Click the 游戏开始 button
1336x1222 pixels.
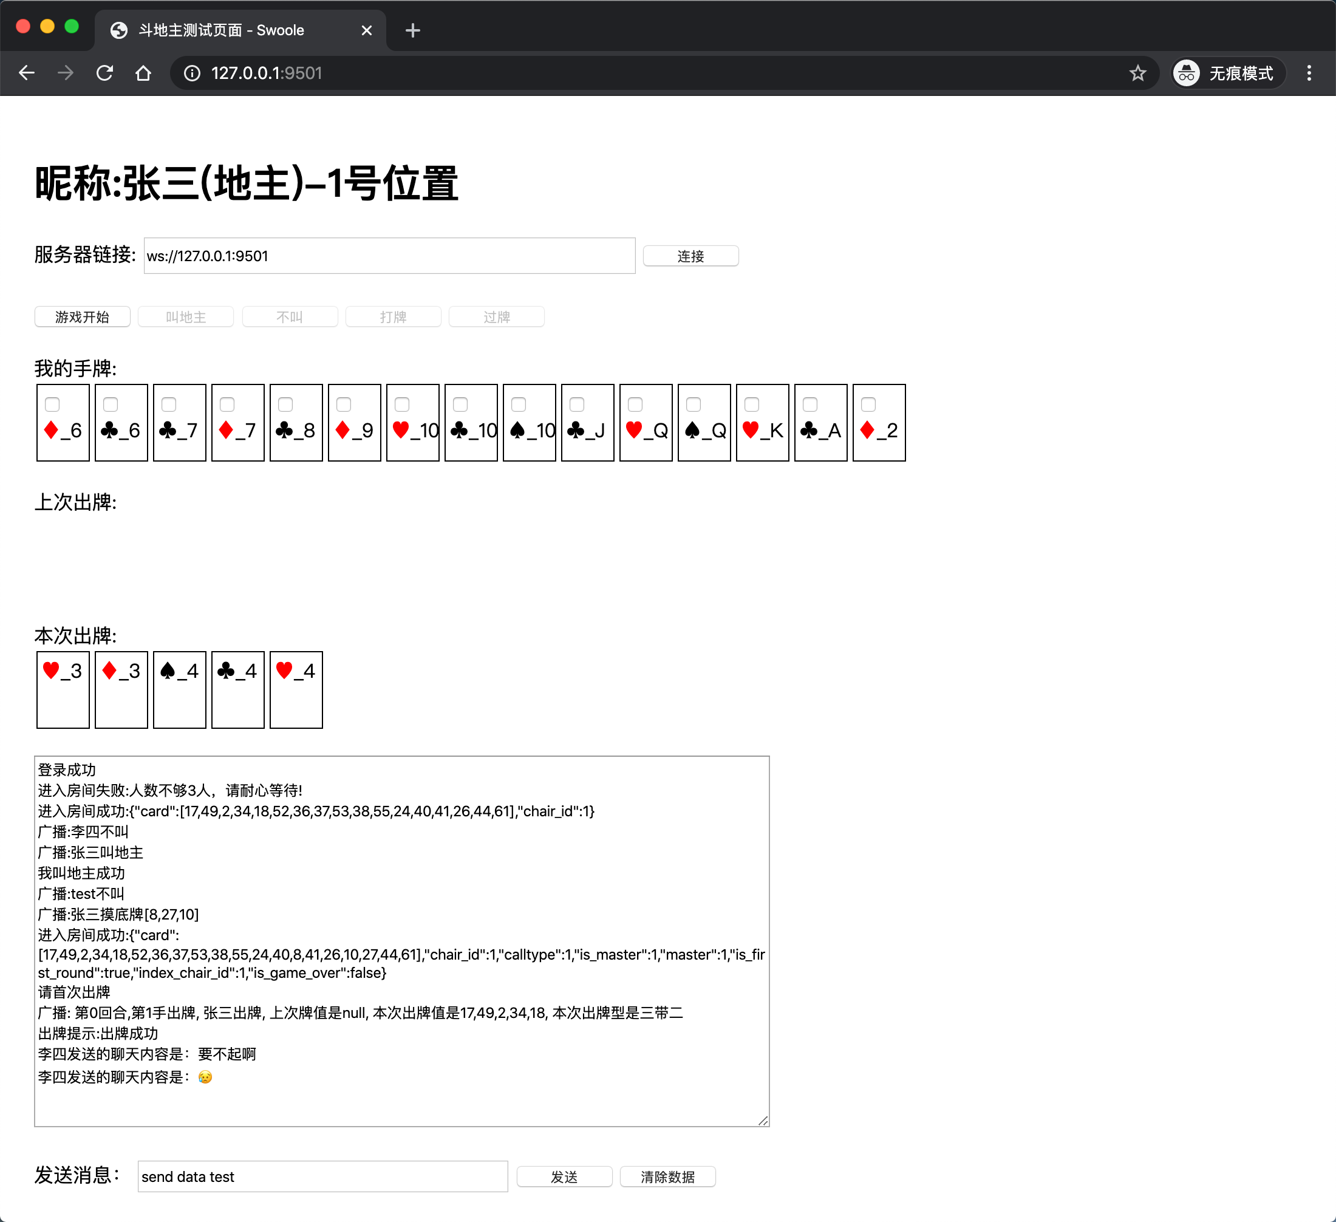(x=82, y=317)
